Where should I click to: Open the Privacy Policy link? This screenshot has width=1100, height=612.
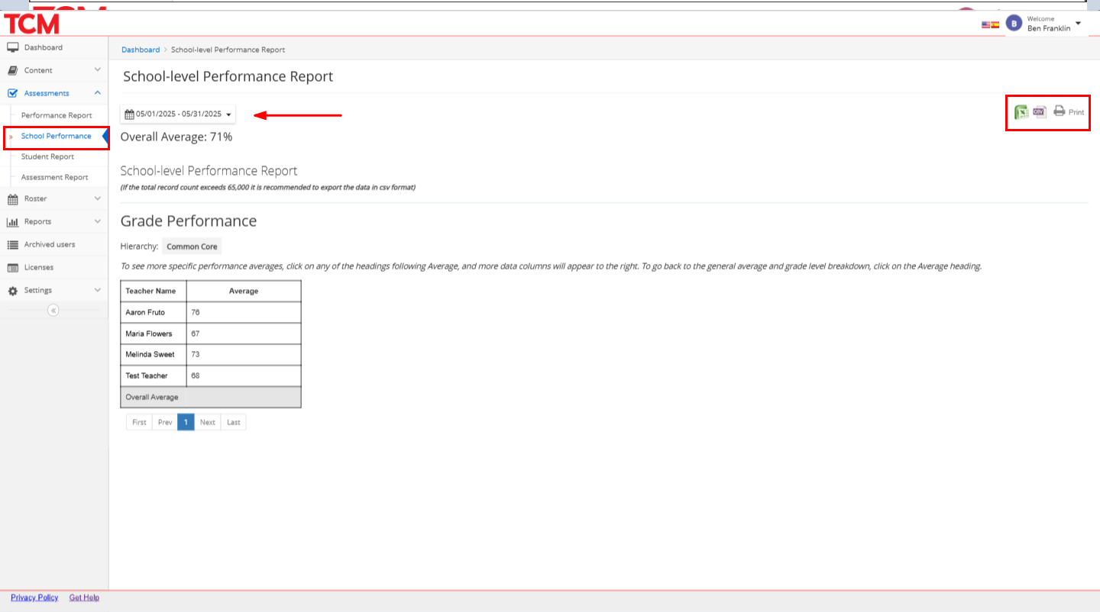click(x=34, y=598)
